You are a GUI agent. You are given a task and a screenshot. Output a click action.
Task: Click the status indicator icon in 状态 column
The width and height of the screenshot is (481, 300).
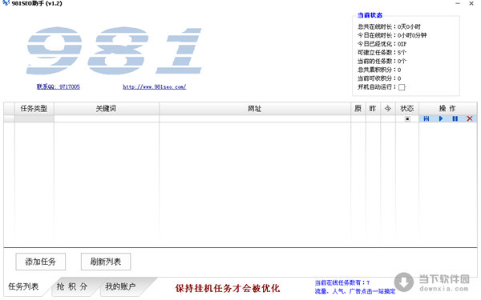(x=407, y=118)
